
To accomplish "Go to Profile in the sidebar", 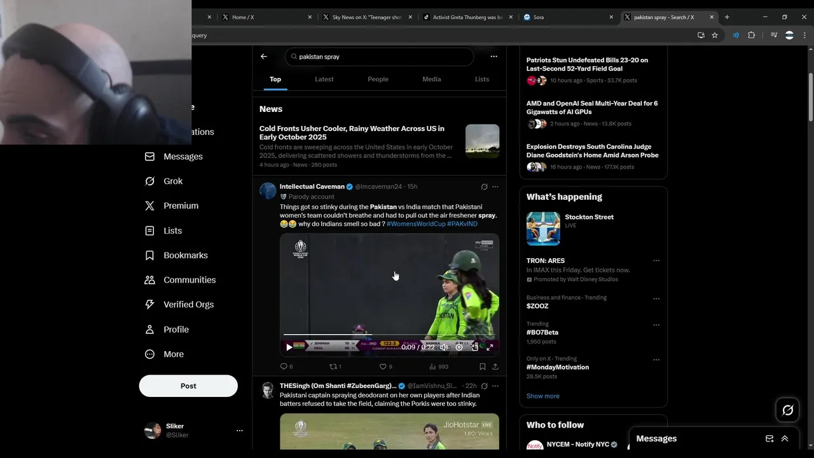I will 167,330.
